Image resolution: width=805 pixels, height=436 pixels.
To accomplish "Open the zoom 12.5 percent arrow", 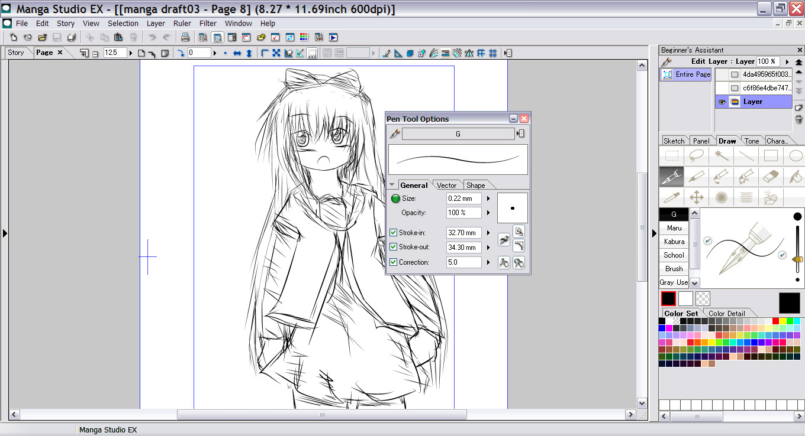I will tap(131, 53).
